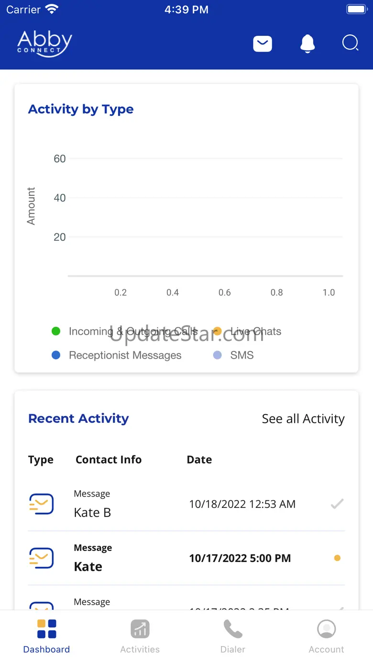Screen dimensions: 373x664
Task: Click the Date column header
Action: click(x=199, y=460)
